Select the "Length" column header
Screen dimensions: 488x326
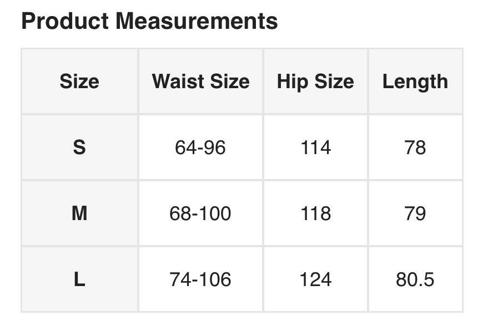coord(415,81)
